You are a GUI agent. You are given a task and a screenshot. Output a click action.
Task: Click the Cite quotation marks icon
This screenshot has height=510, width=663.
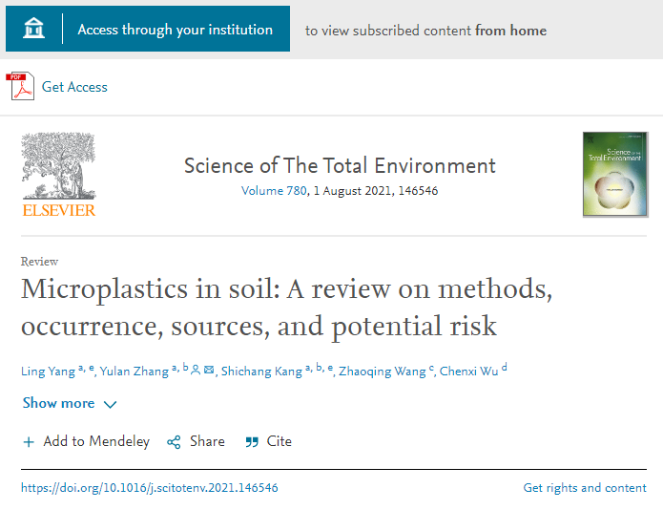(x=252, y=442)
